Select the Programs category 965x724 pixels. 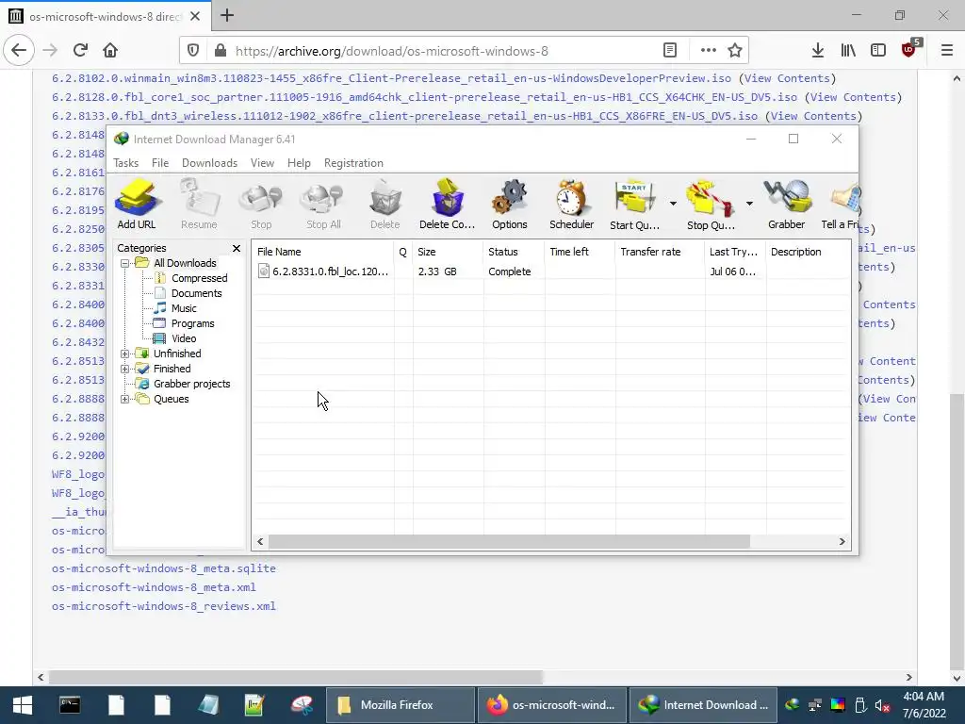tap(192, 324)
